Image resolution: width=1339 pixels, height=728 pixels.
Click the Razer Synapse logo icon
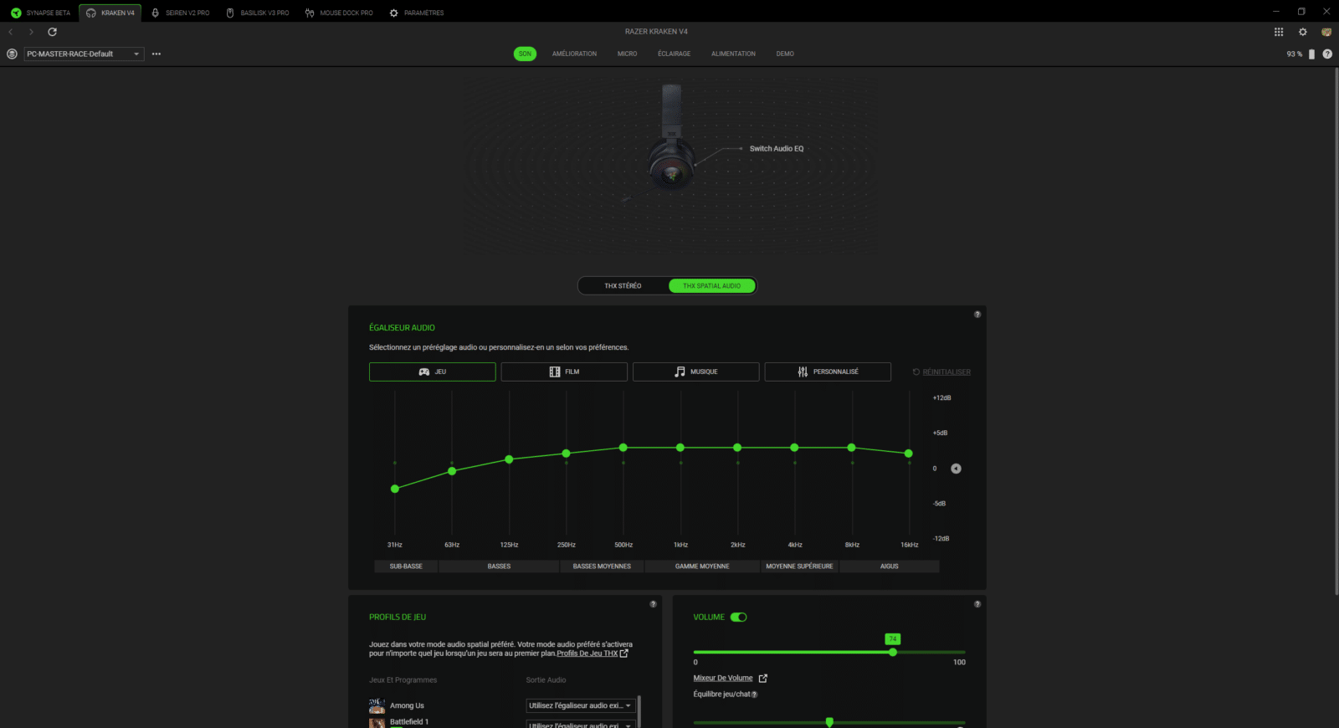[16, 13]
